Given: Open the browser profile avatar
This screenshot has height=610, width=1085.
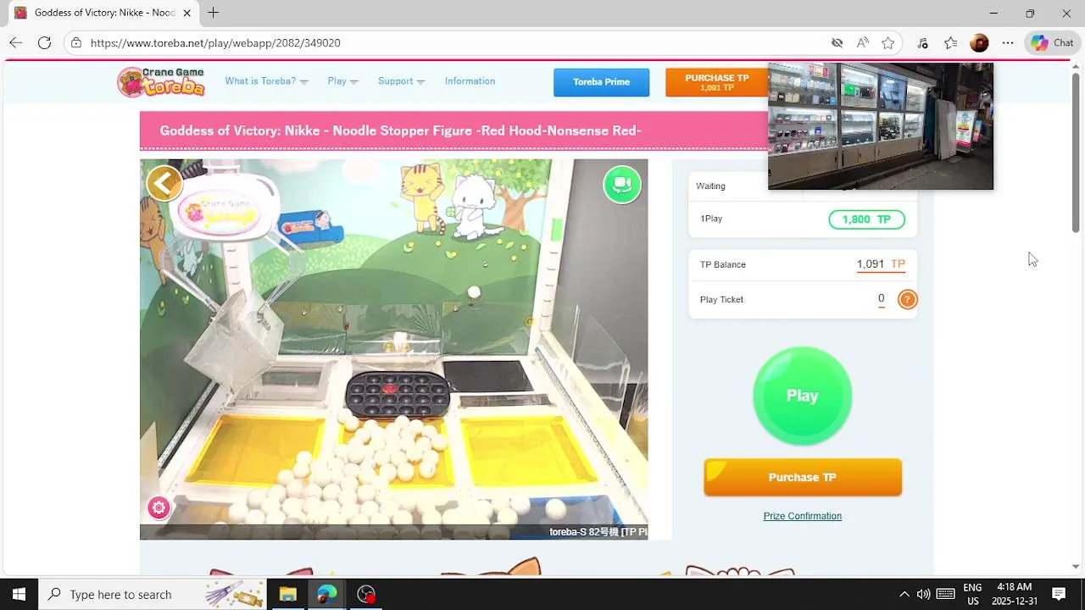Looking at the screenshot, I should click(979, 42).
